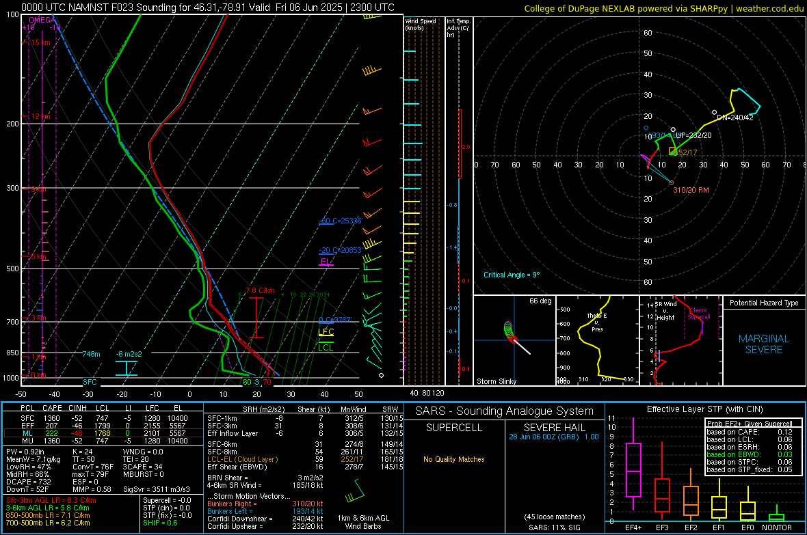Click the Theta E v. Pres label

tap(597, 322)
